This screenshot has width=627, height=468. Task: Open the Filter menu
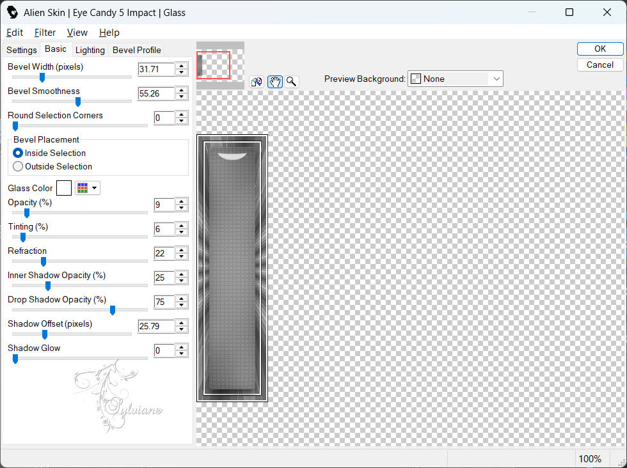coord(45,33)
